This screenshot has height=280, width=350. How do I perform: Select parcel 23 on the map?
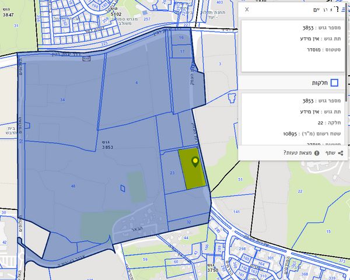pos(172,173)
